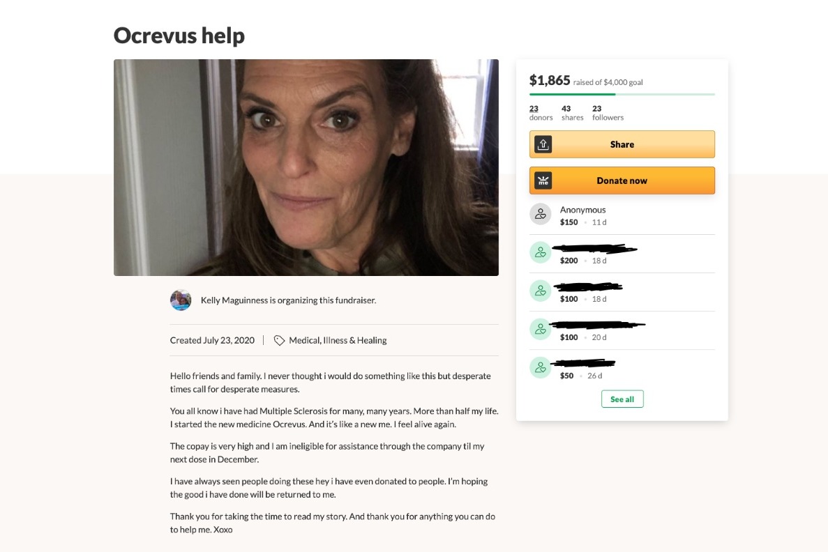Click the Donate now button
Viewport: 828px width, 552px height.
(622, 181)
